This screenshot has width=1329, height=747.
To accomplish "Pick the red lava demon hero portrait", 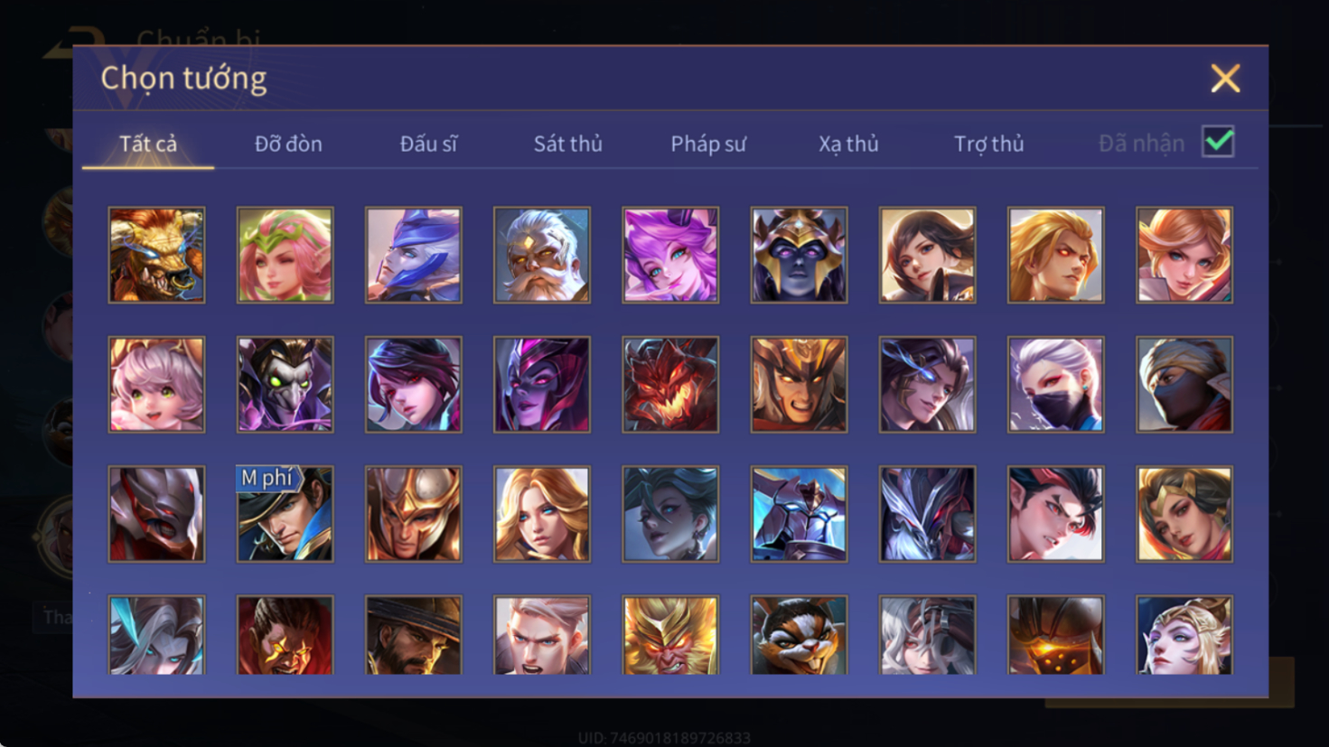I will [670, 385].
